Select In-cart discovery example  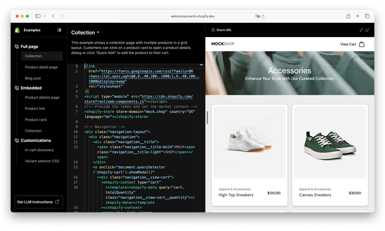39,150
